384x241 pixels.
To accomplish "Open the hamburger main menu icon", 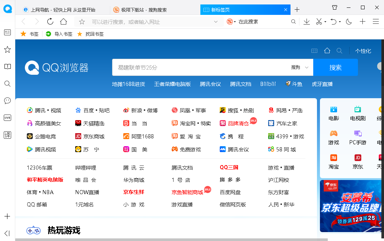I will 376,22.
